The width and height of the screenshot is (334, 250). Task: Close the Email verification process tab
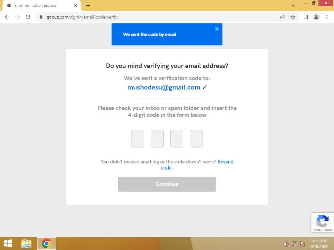[76, 6]
